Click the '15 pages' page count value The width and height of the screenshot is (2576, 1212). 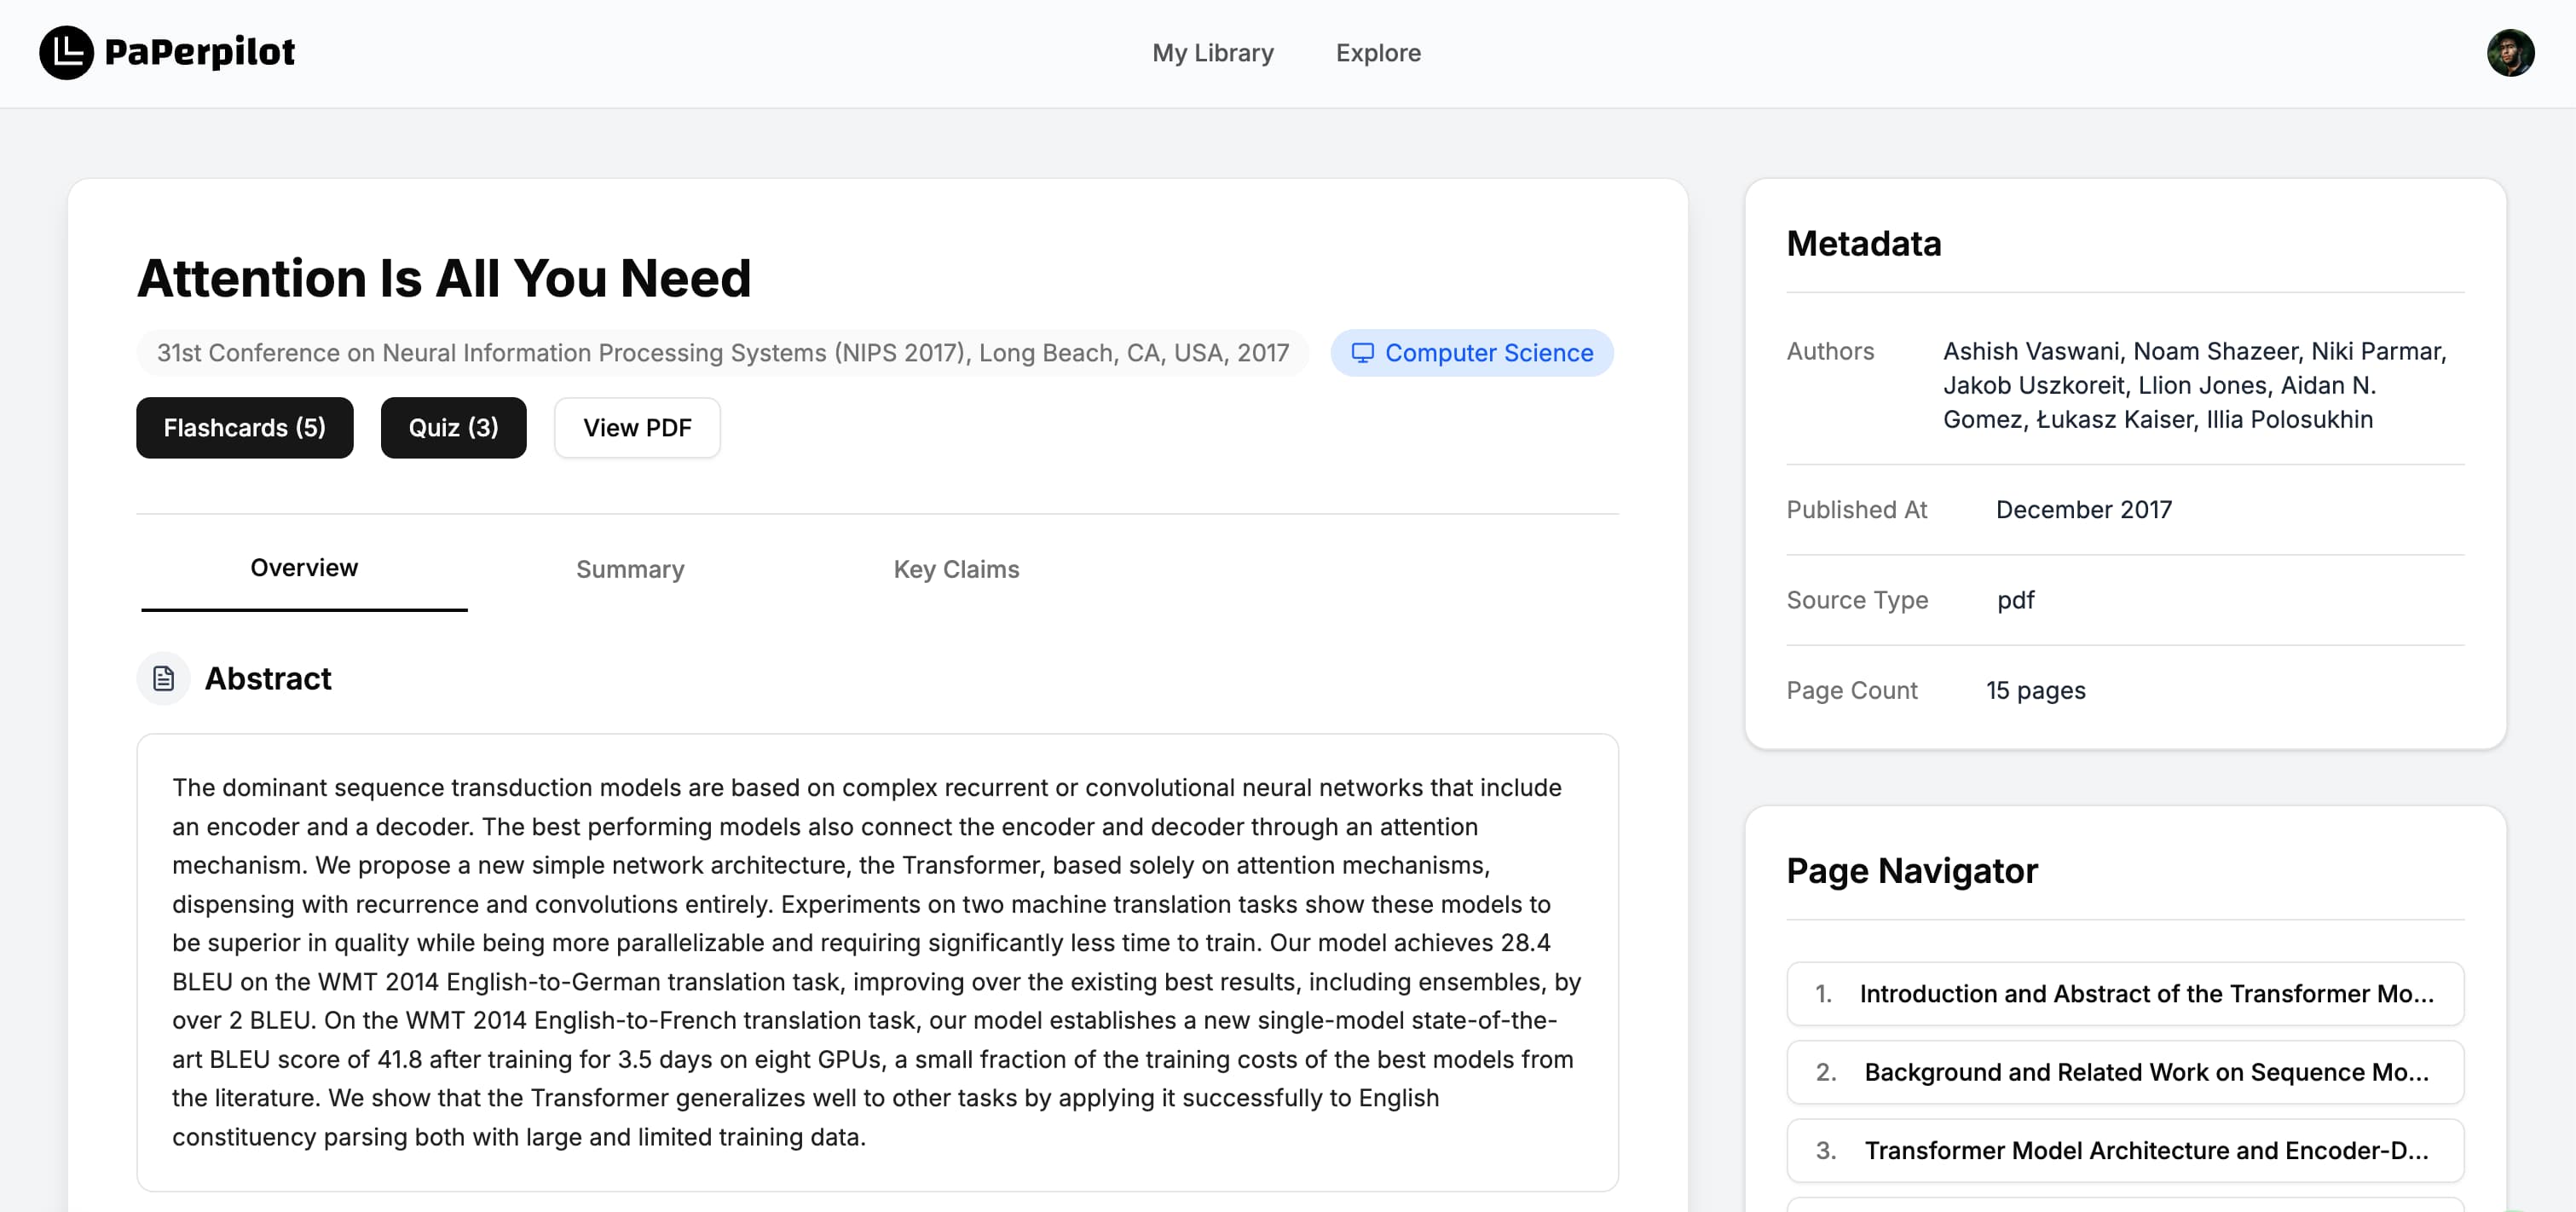click(2035, 690)
